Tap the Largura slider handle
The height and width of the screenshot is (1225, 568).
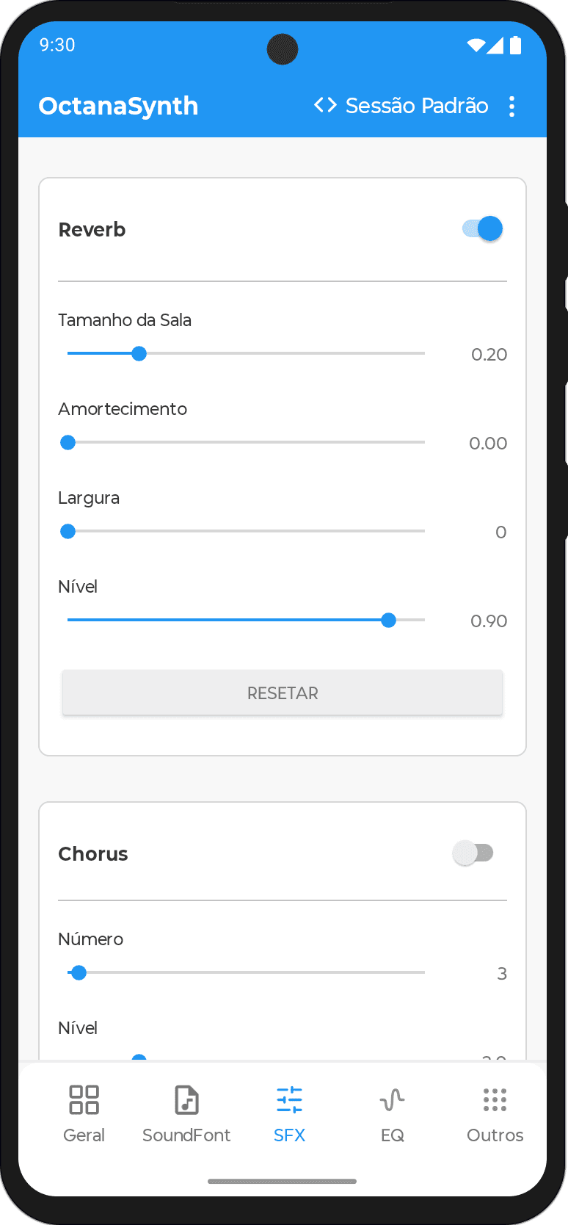(68, 532)
